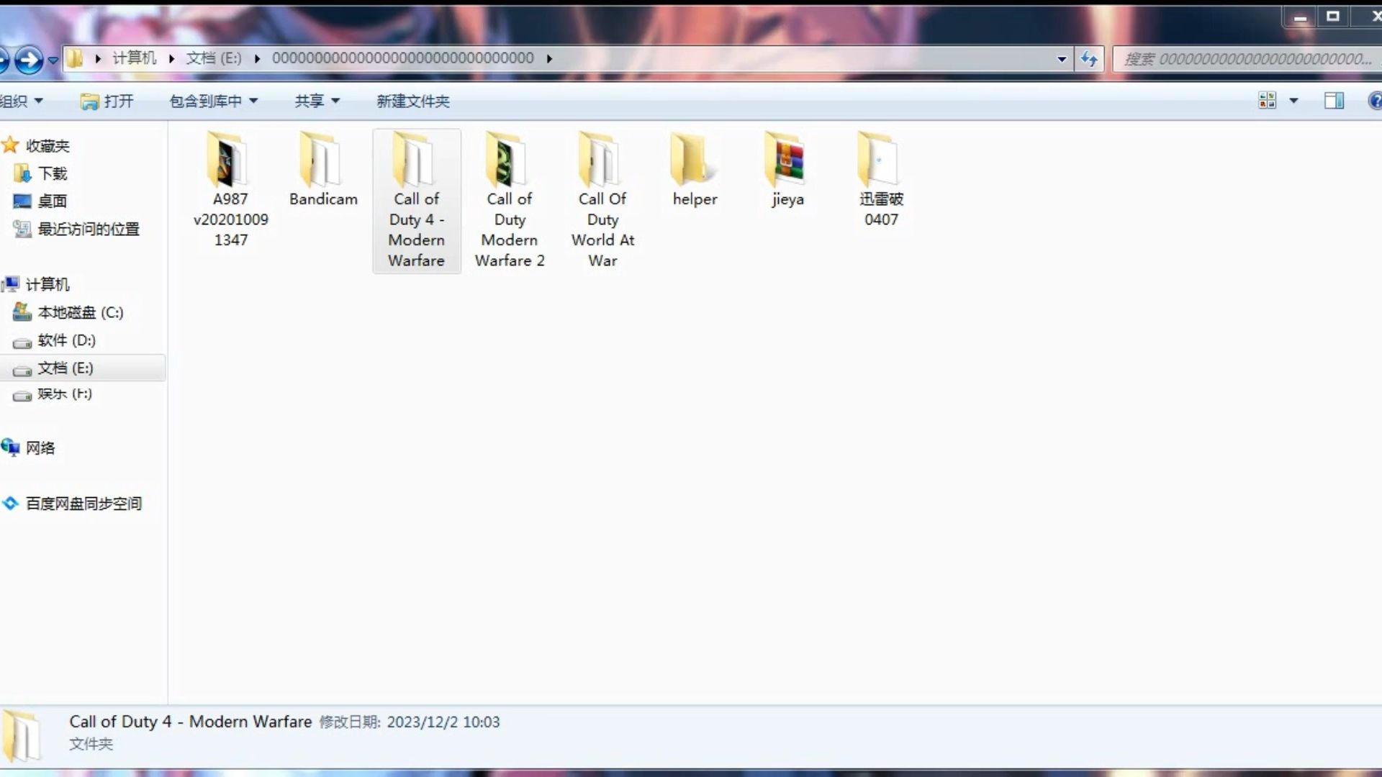Screen dimensions: 1382x777
Task: Toggle the preview pane button
Action: click(1334, 101)
